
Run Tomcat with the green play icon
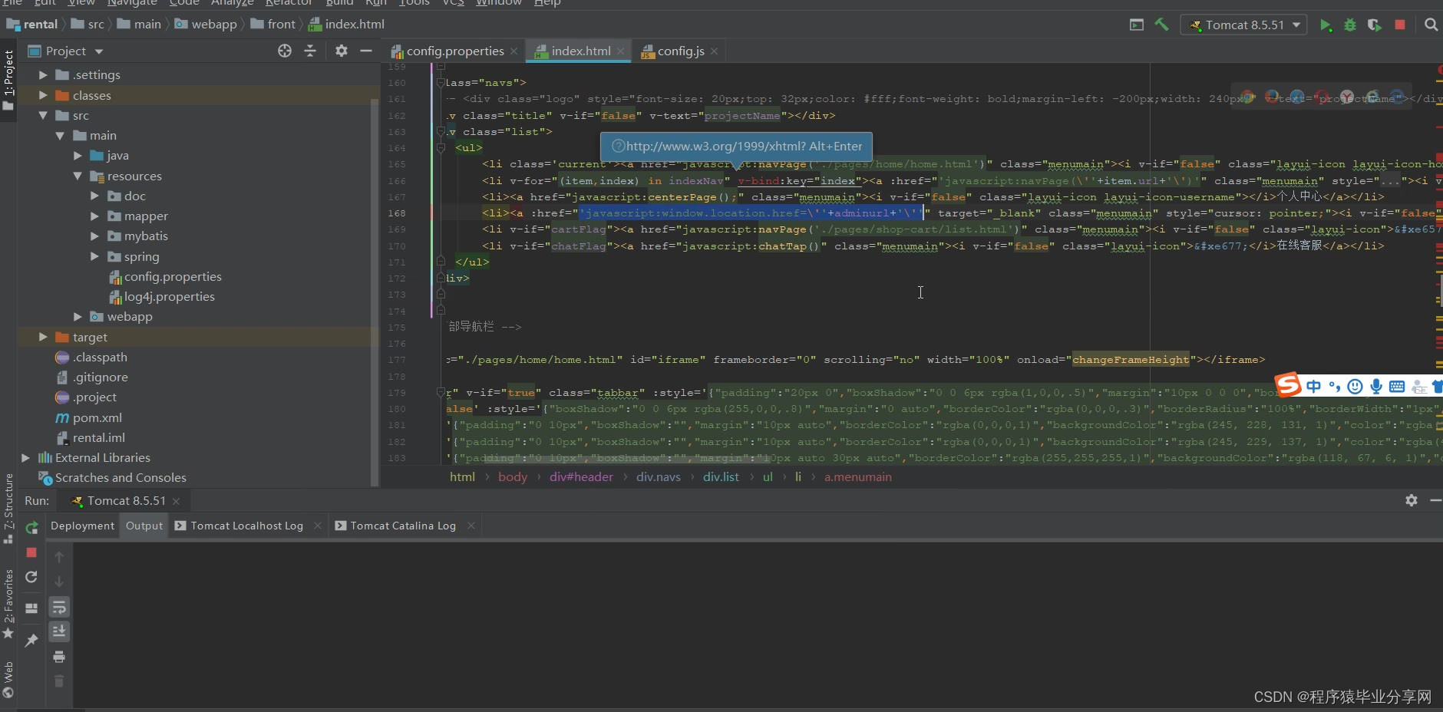coord(1326,25)
